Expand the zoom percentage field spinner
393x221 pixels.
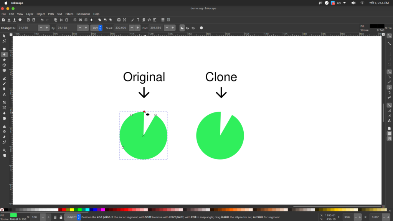click(x=359, y=217)
